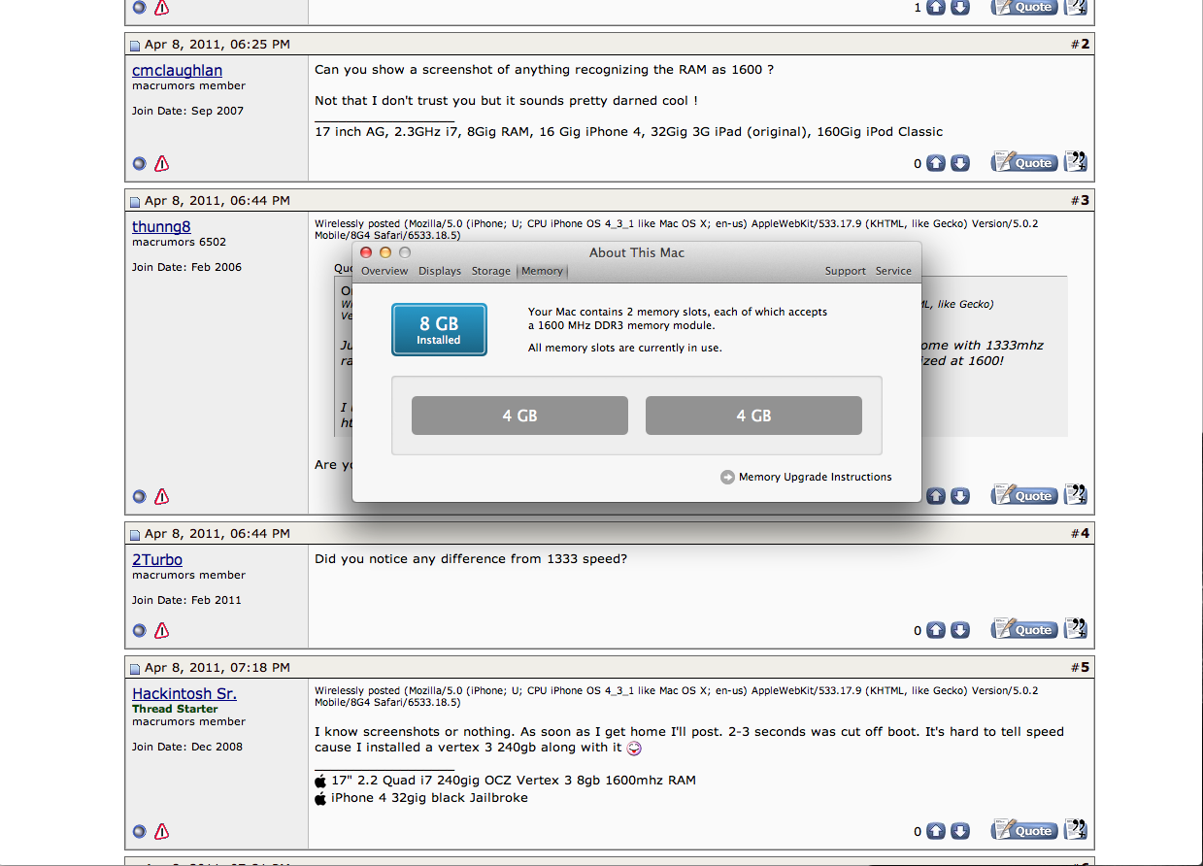Screen dimensions: 1203x866
Task: Quote cmclaughlan's post #2
Action: 1023,162
